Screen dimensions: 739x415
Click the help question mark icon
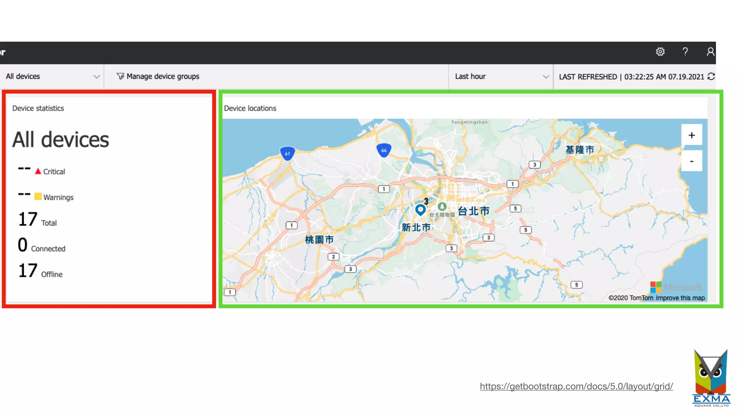(685, 52)
